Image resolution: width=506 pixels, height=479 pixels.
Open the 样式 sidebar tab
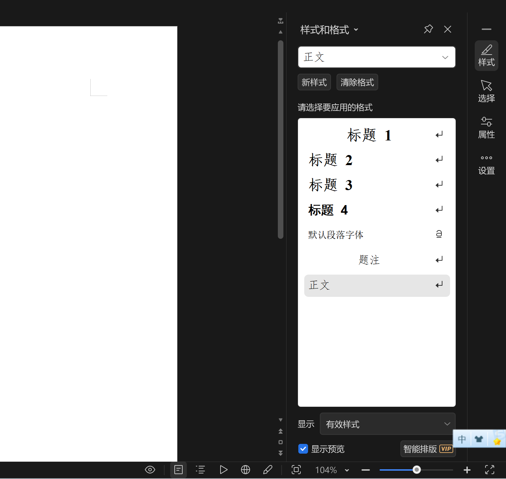point(487,56)
